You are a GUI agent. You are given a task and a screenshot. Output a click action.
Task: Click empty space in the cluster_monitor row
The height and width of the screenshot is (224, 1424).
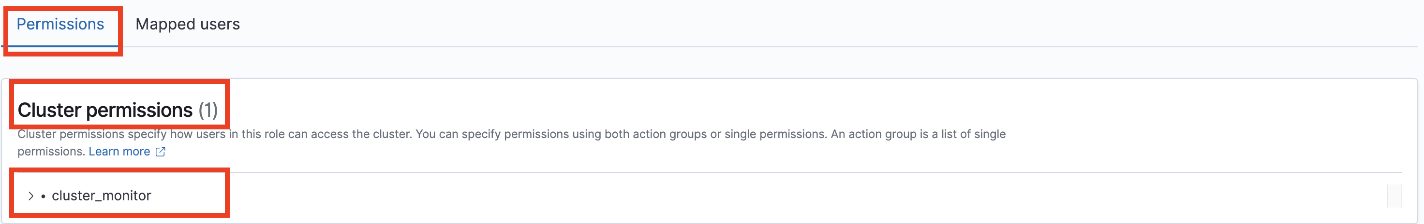point(719,196)
